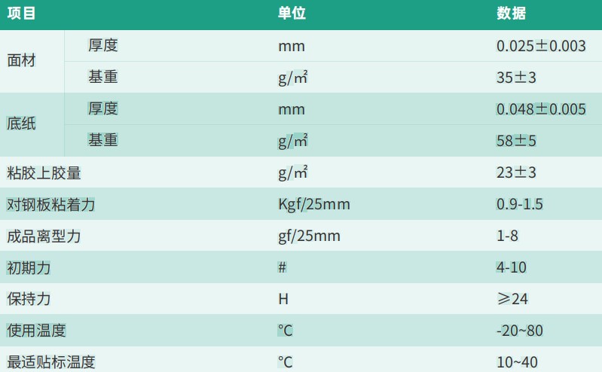
Task: Select the 成品离型力 row label
Action: (44, 236)
